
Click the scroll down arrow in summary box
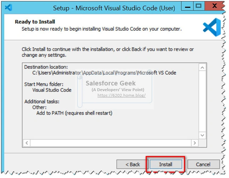202,135
